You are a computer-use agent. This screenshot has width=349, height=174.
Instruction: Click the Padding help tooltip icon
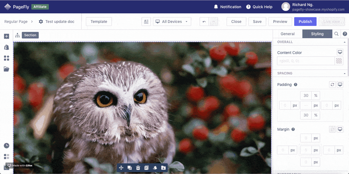coord(296,85)
